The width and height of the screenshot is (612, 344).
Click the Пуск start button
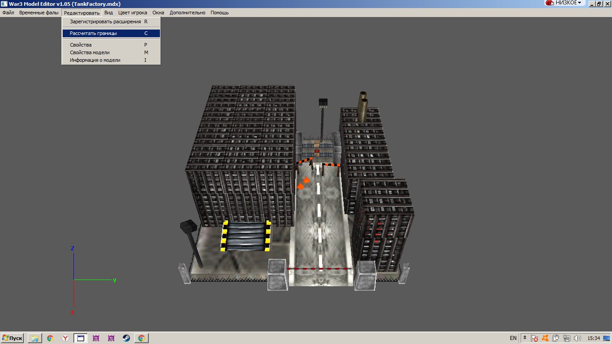click(12, 338)
